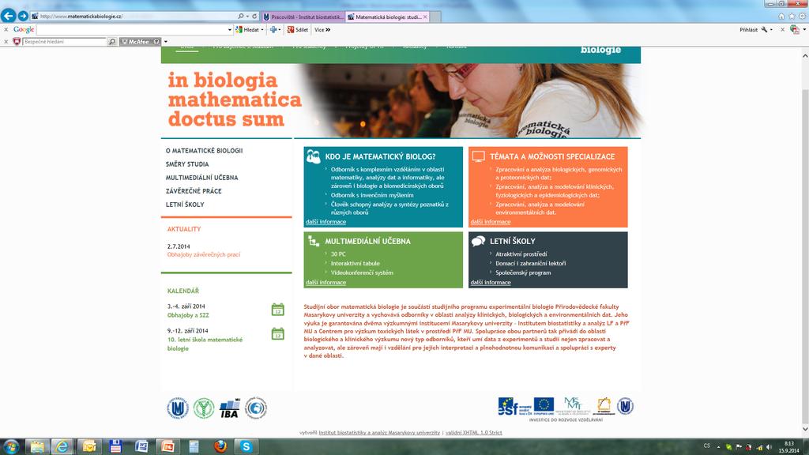This screenshot has height=455, width=809.
Task: Click the address bar search magnifier
Action: point(240,17)
